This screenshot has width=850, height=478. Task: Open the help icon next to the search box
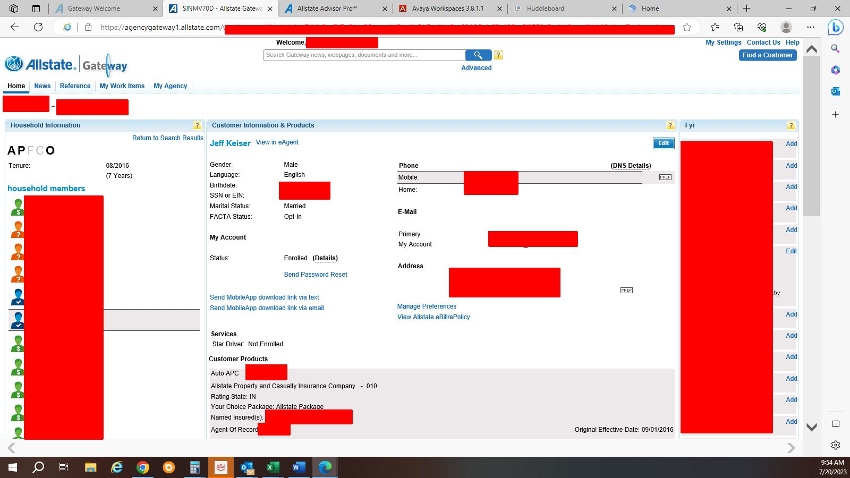coord(498,55)
